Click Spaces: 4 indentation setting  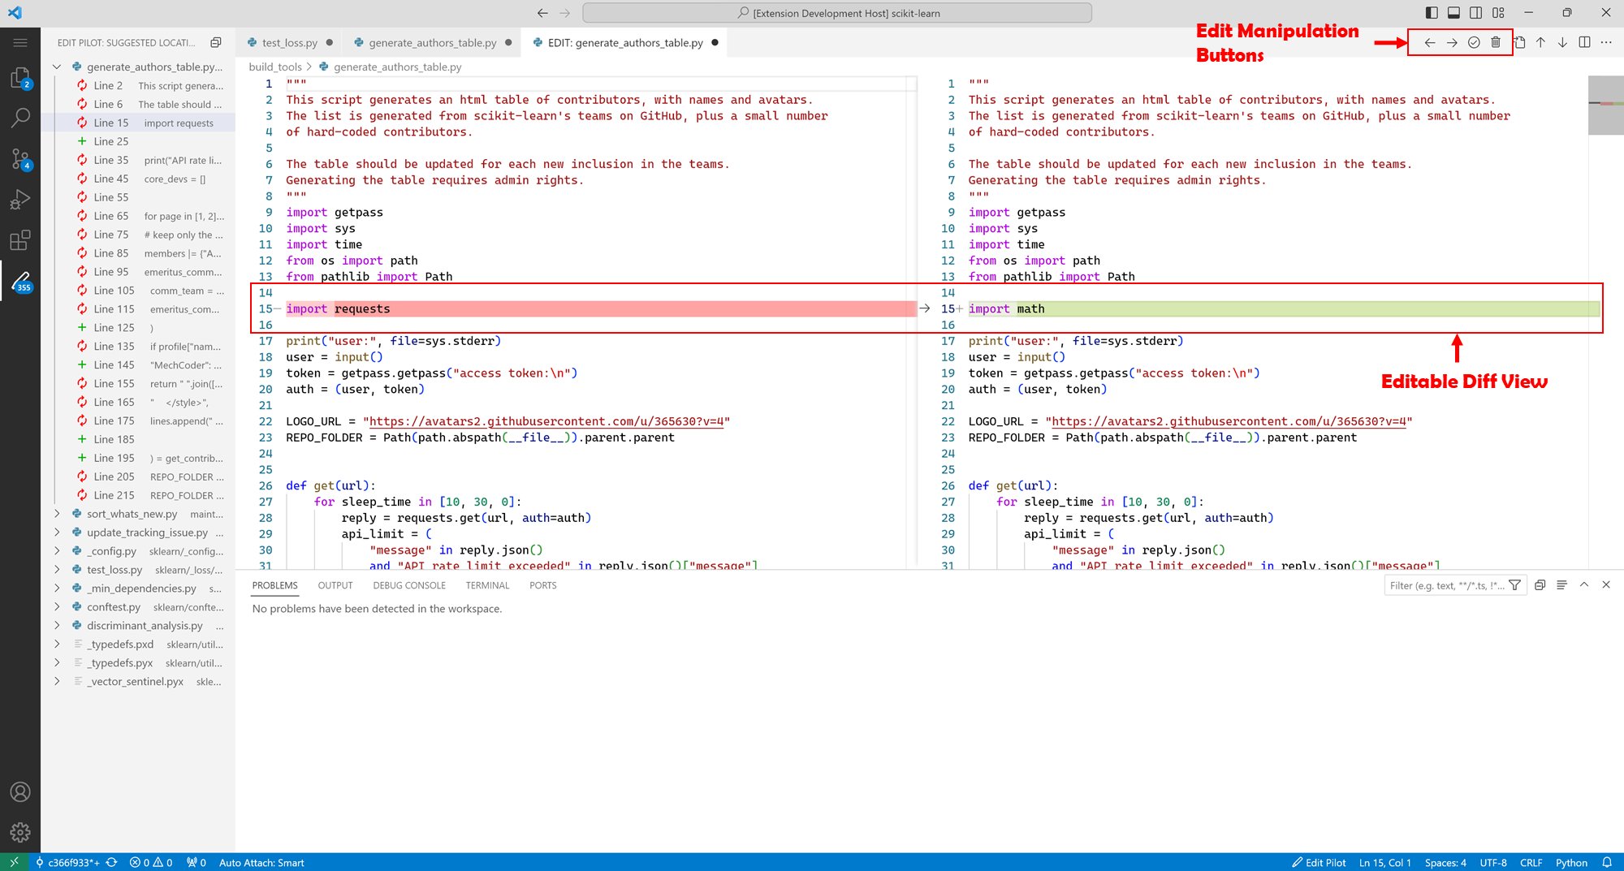[x=1445, y=862]
